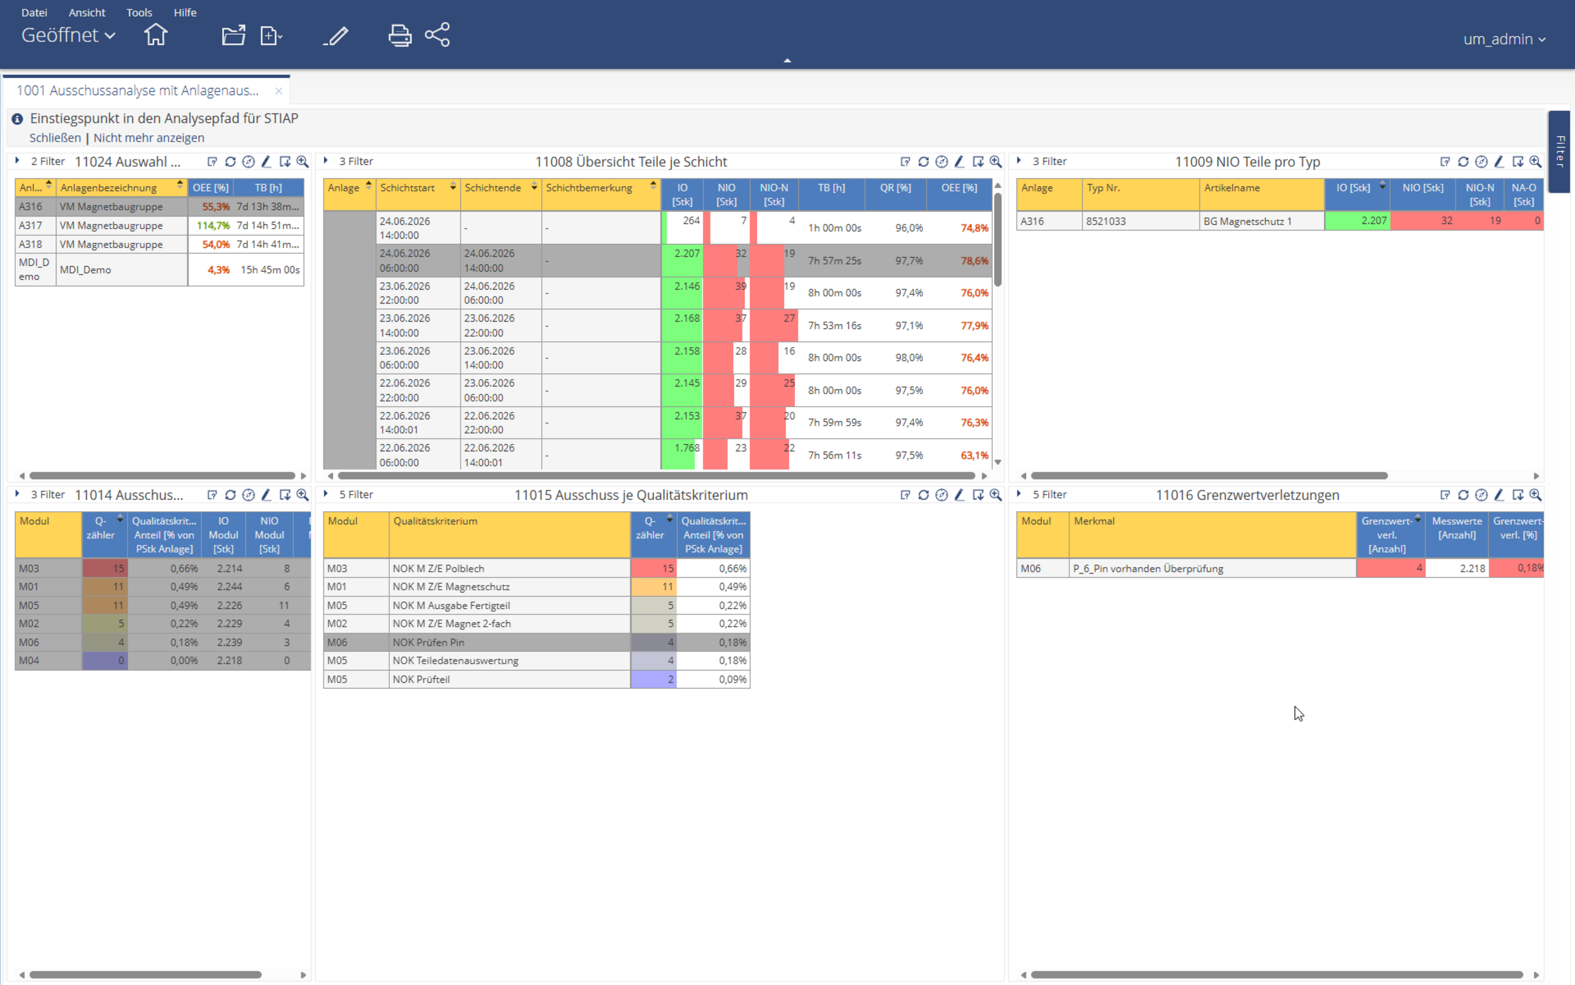The height and width of the screenshot is (985, 1575).
Task: Select the BG Magnetschutz 1 cell
Action: 1261,221
